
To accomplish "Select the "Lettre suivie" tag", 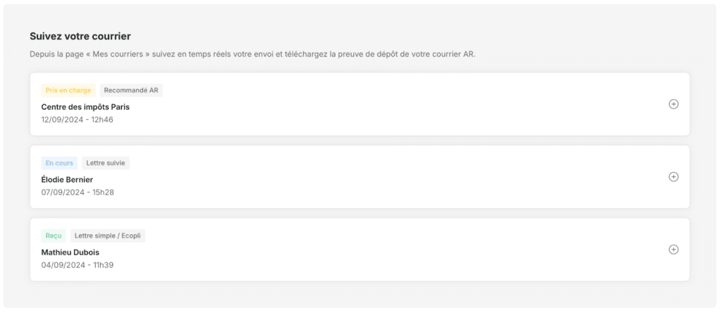I will [106, 163].
